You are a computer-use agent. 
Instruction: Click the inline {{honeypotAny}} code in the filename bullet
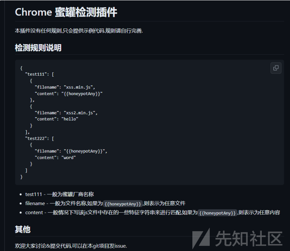pos(123,204)
